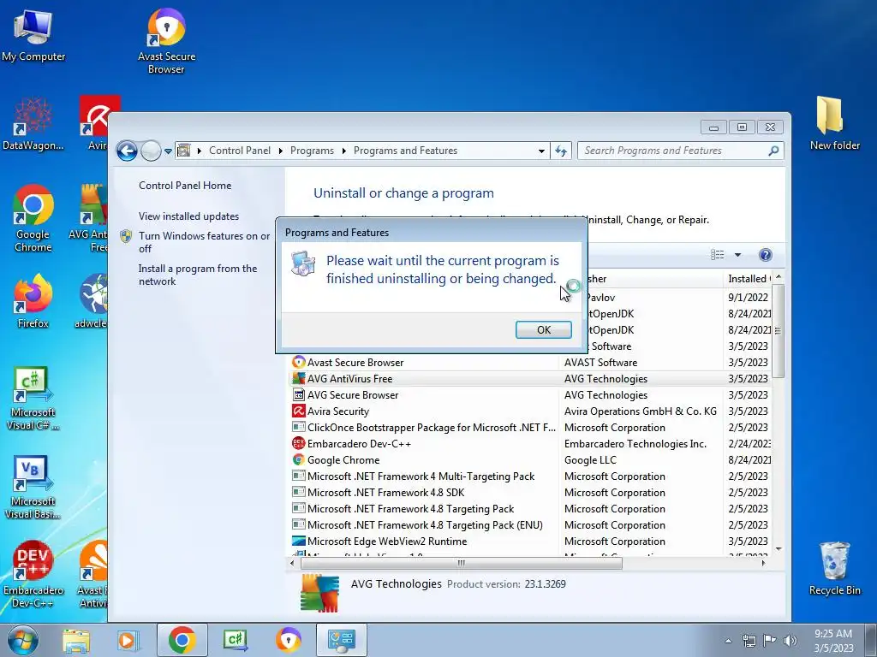Click the horizontal scrollbar thumb in program list
This screenshot has width=877, height=657.
point(462,563)
